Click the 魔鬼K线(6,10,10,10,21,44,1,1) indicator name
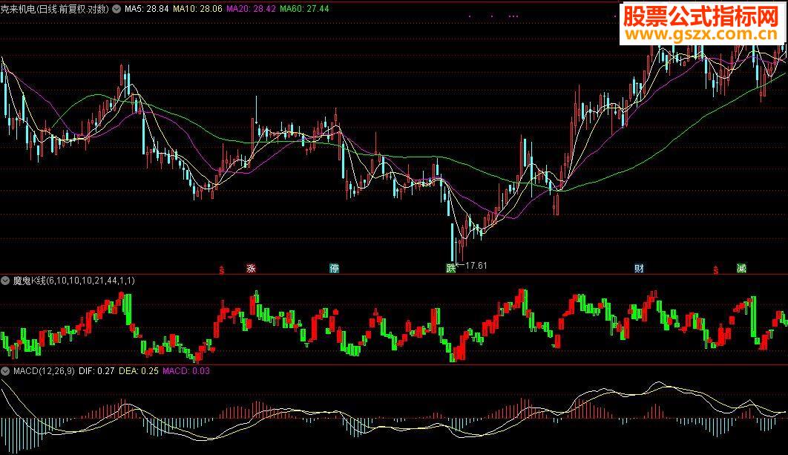Viewport: 788px width, 455px height. coord(74,281)
